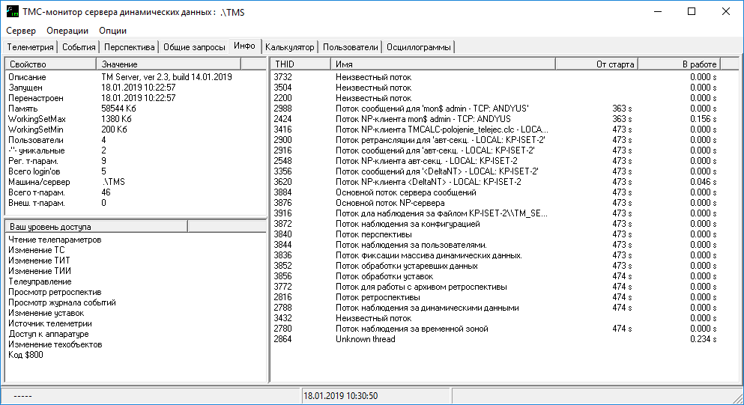Image resolution: width=744 pixels, height=405 pixels.
Task: Click the Имя column header
Action: pos(457,64)
